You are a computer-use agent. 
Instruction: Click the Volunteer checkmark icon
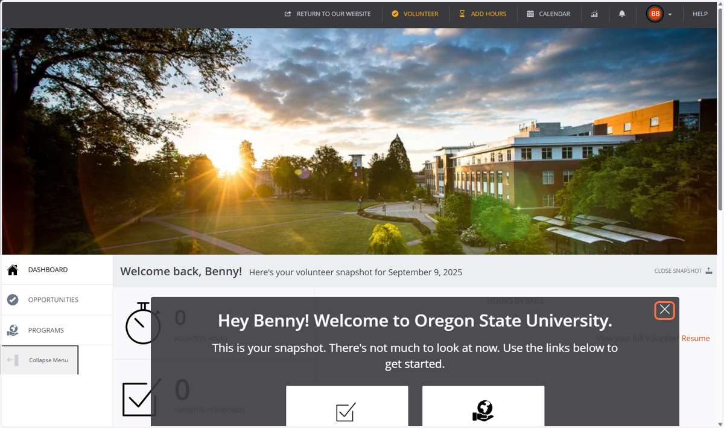(x=395, y=14)
